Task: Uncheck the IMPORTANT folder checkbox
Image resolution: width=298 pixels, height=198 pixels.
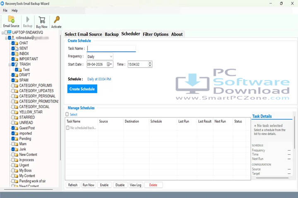Action: pyautogui.click(x=13, y=59)
